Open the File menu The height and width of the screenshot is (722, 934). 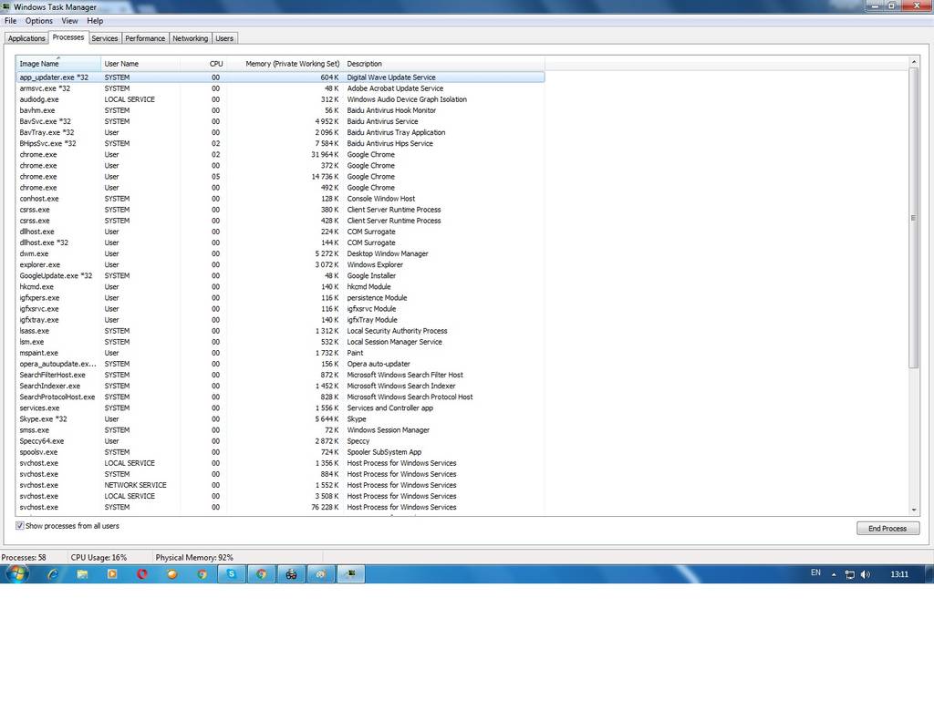click(11, 21)
